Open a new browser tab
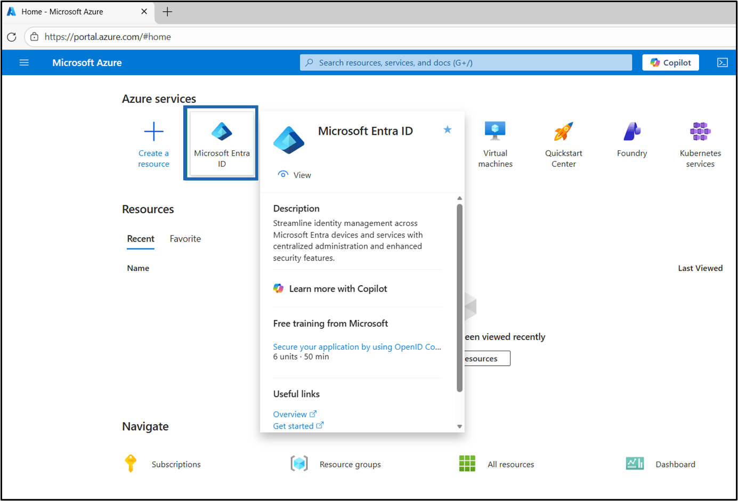Image resolution: width=738 pixels, height=501 pixels. tap(167, 12)
